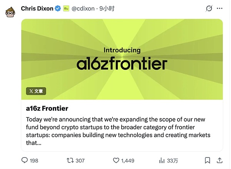Click the 307 repost count

pyautogui.click(x=80, y=161)
